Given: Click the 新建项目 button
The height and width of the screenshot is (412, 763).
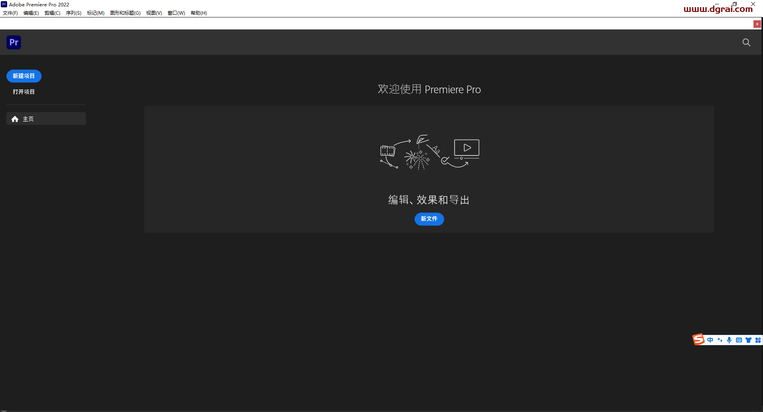Looking at the screenshot, I should [x=24, y=76].
